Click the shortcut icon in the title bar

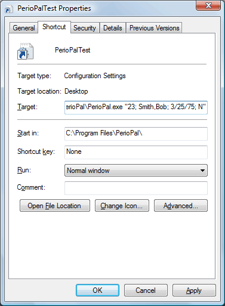(8, 9)
